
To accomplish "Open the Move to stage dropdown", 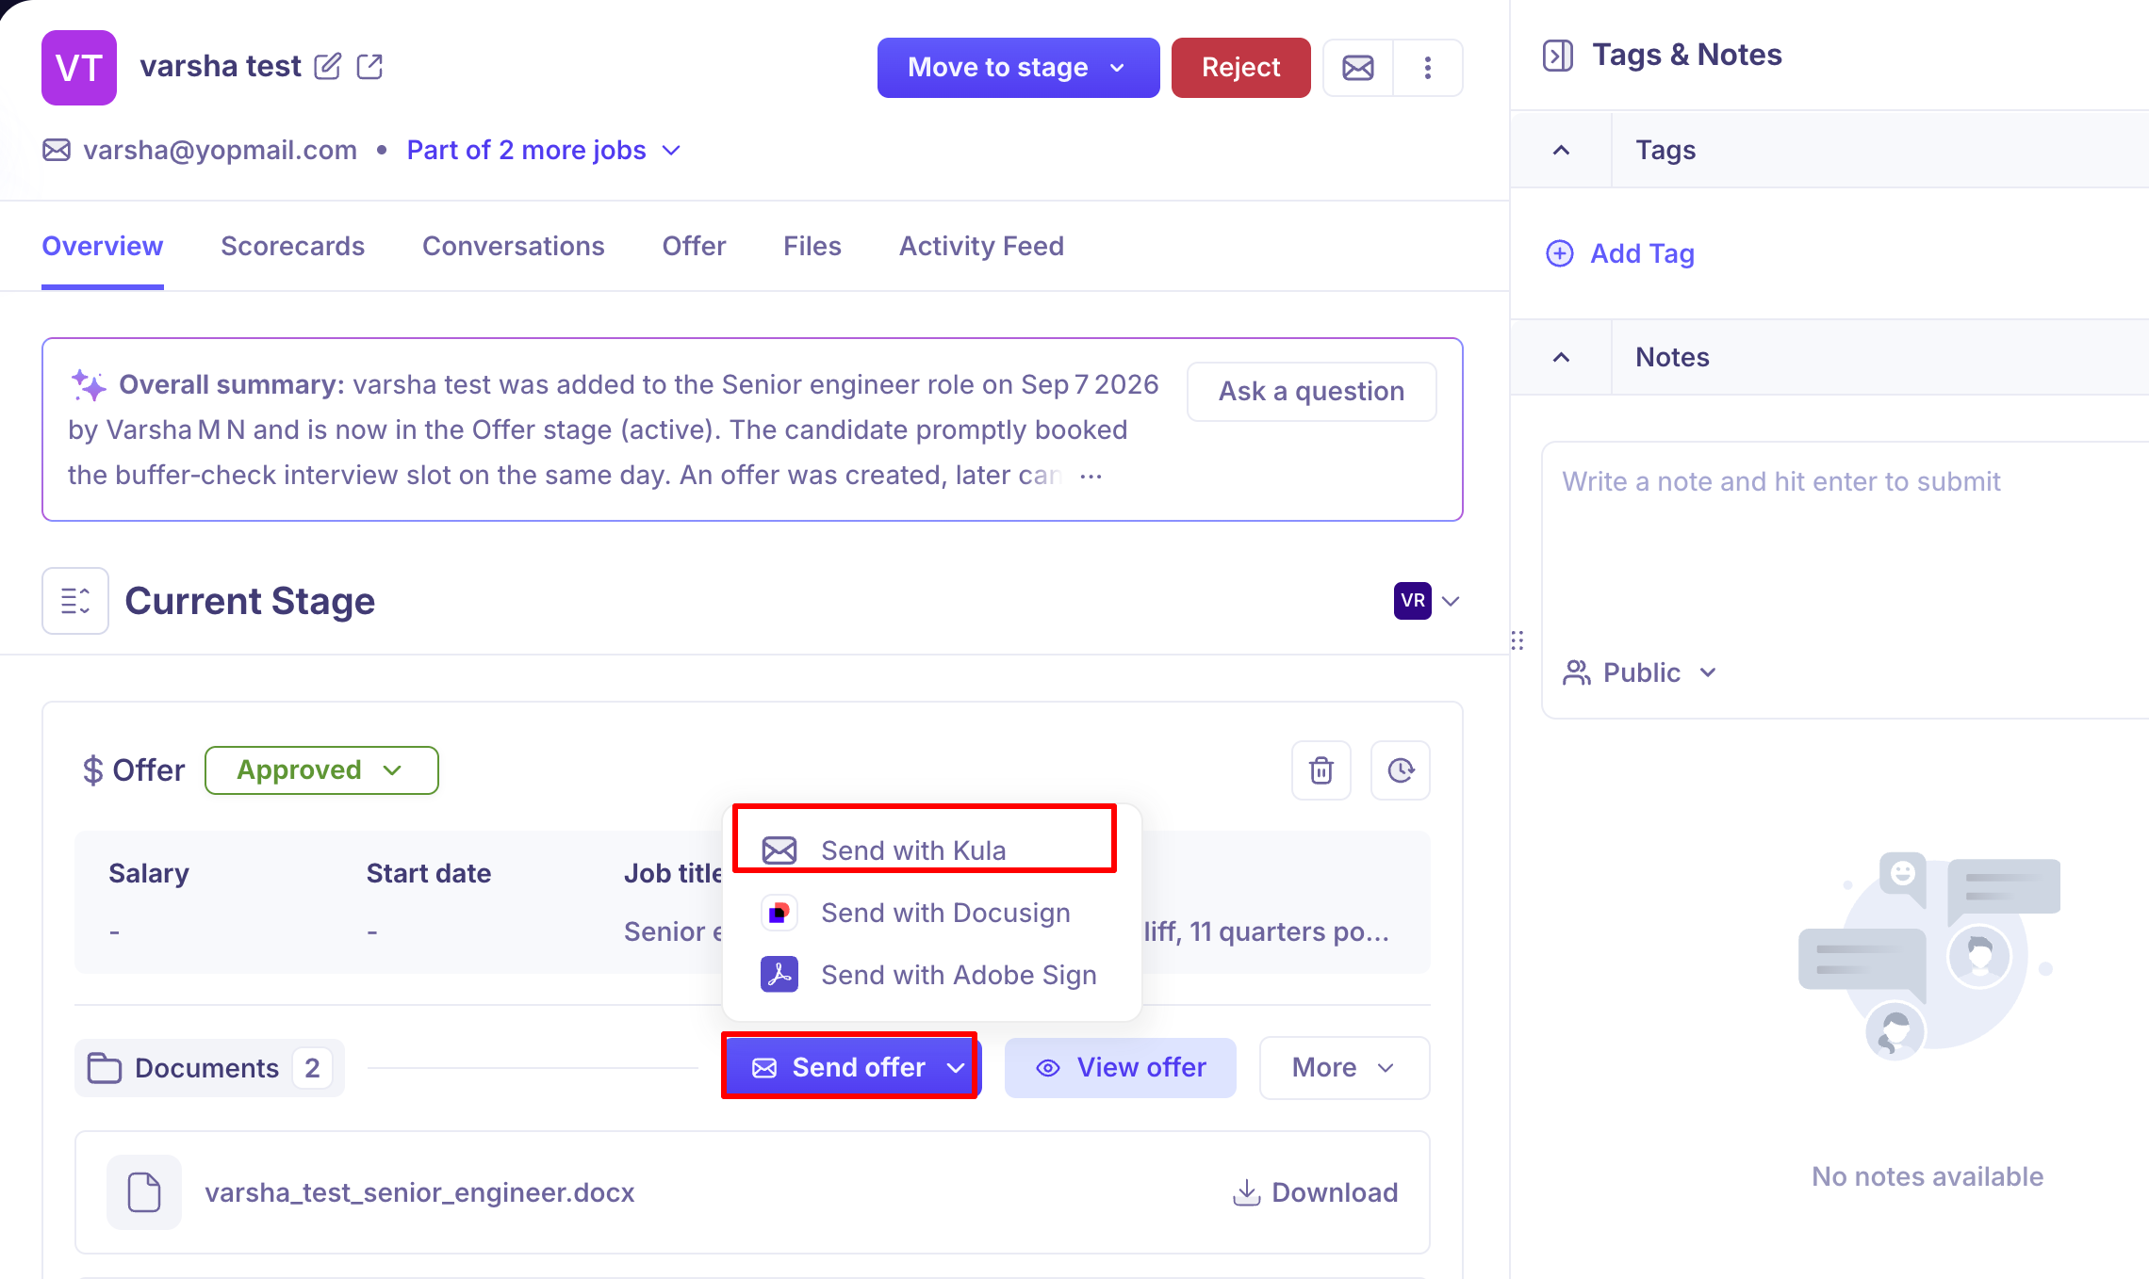I will (1018, 68).
